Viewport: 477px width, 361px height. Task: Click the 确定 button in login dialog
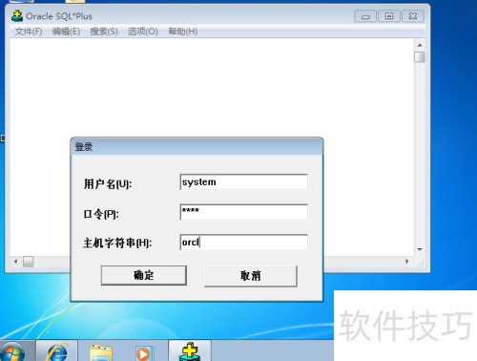click(144, 275)
